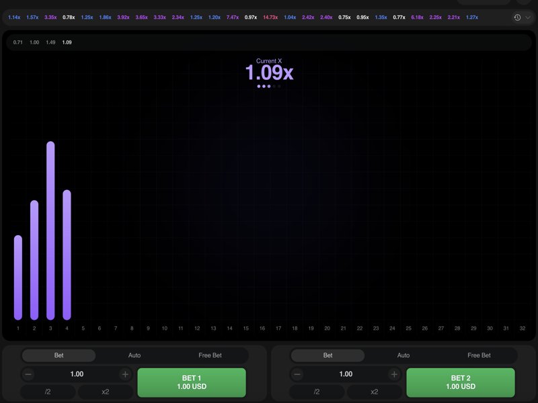
Task: Click the tallest purple bar above step 3
Action: point(50,230)
